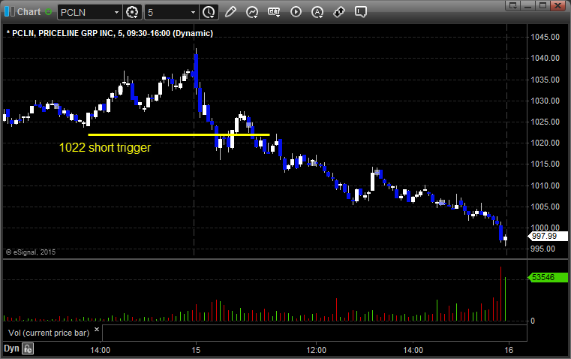The image size is (571, 359).
Task: Click the volume axis 0 label
Action: coord(533,321)
